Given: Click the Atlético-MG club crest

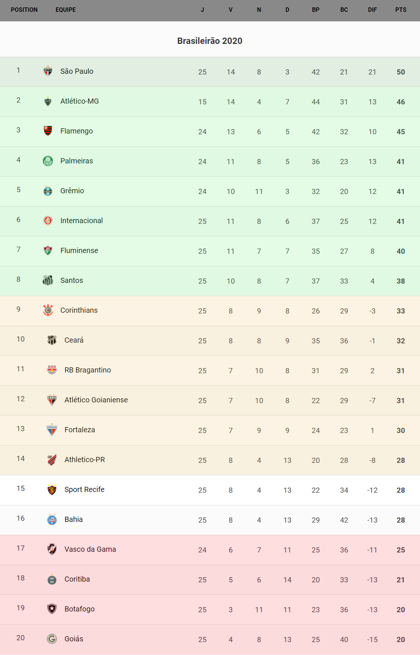Looking at the screenshot, I should 48,101.
